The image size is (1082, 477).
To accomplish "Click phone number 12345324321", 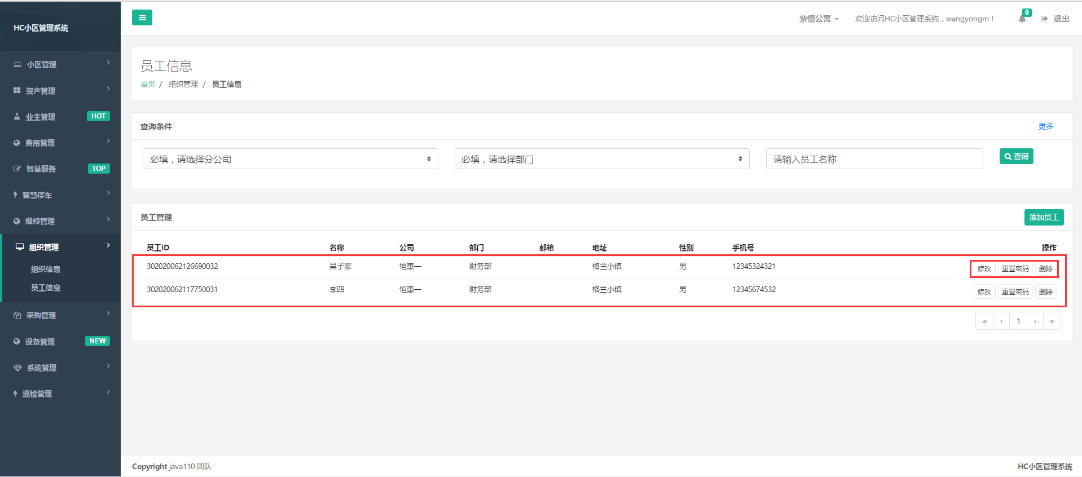I will (754, 266).
